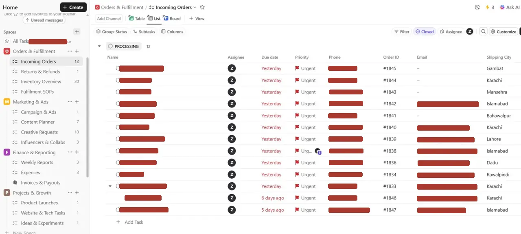This screenshot has height=234, width=521.
Task: Click the Order ID column header
Action: pos(391,57)
